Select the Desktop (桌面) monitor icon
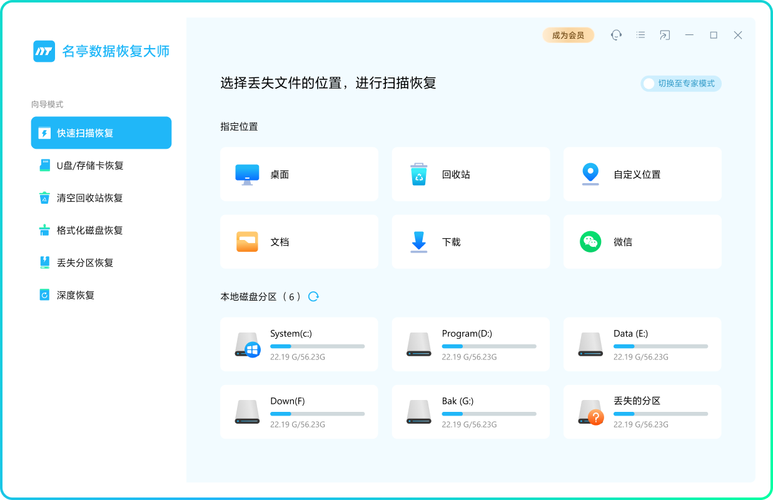Image resolution: width=773 pixels, height=500 pixels. [247, 174]
